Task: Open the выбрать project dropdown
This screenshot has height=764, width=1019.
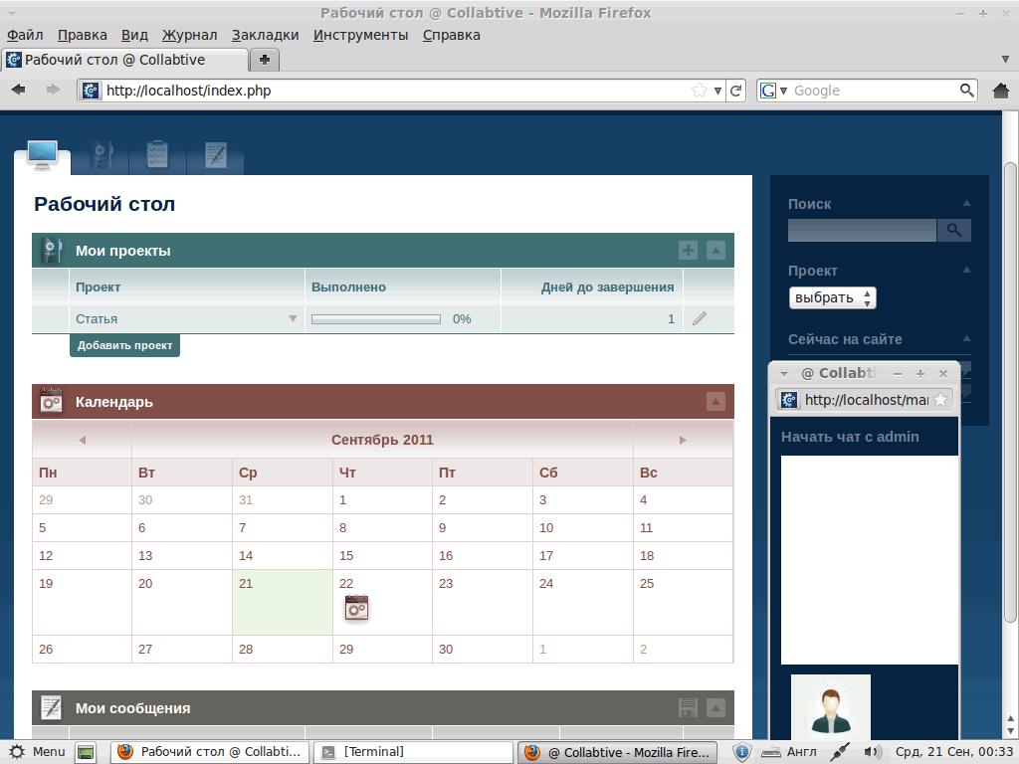Action: pyautogui.click(x=833, y=297)
